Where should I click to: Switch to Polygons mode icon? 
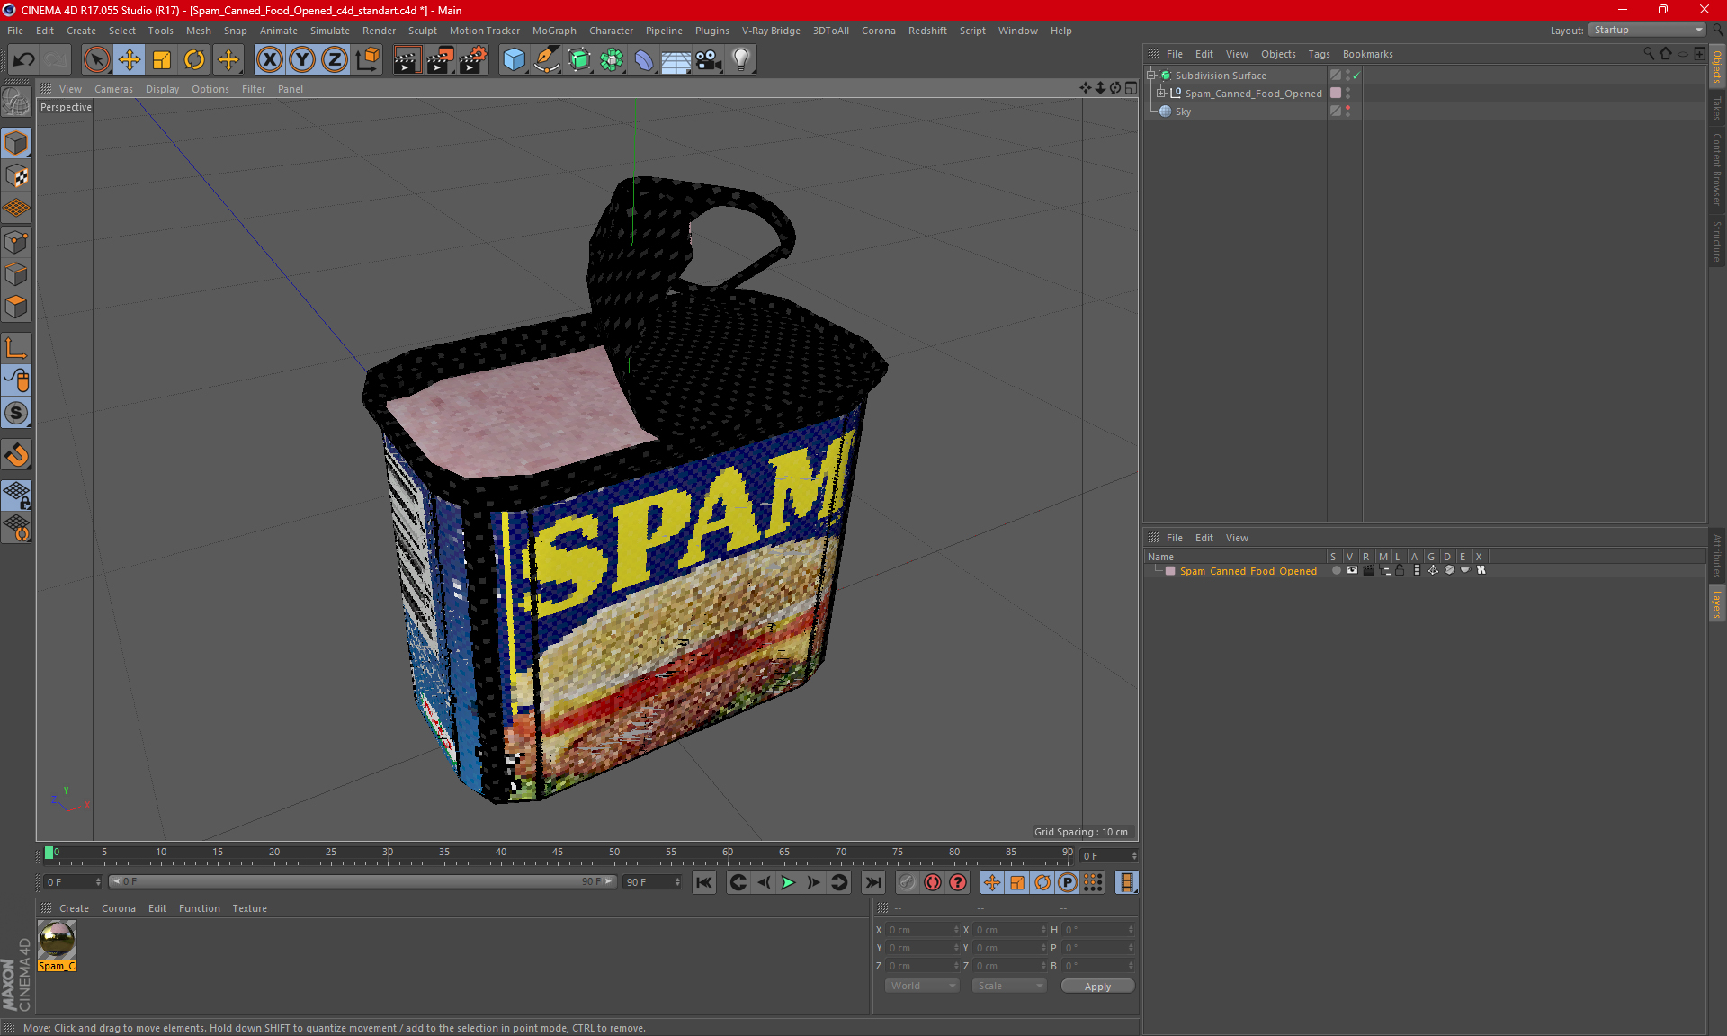[x=16, y=307]
